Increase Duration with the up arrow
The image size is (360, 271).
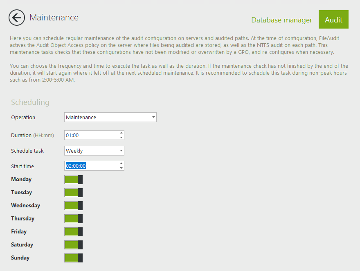pyautogui.click(x=121, y=133)
